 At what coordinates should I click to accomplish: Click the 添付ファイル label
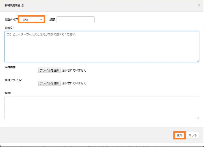coord(11,80)
